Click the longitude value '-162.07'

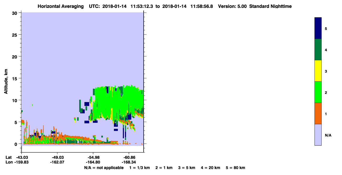57,162
